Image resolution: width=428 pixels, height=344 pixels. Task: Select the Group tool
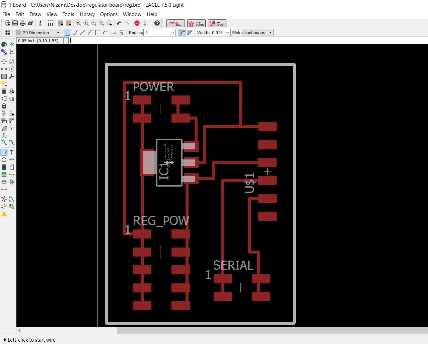tap(4, 76)
